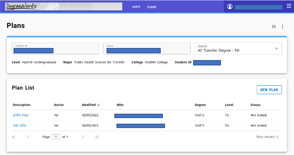Jump to last page of plan list
The height and width of the screenshot is (155, 294).
tap(97, 137)
